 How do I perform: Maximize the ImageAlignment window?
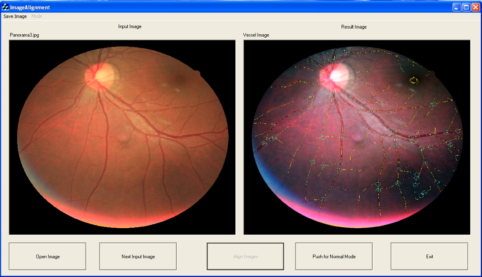tap(466, 7)
